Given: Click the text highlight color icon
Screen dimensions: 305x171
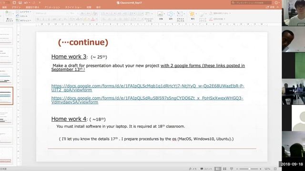Looking at the screenshot, I should tap(85, 19).
